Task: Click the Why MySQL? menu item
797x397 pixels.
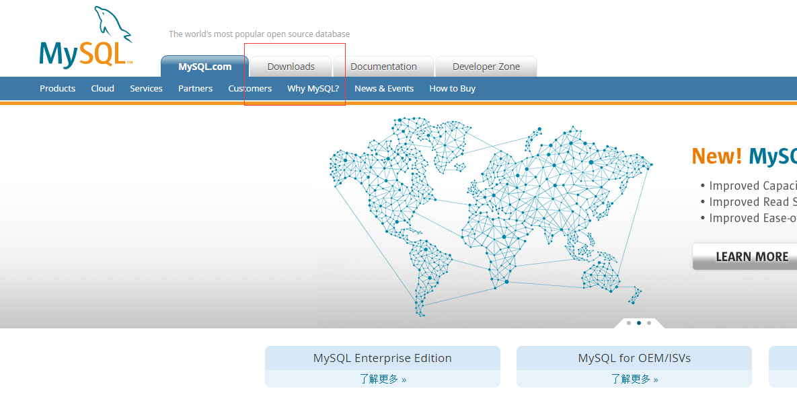Action: 313,88
